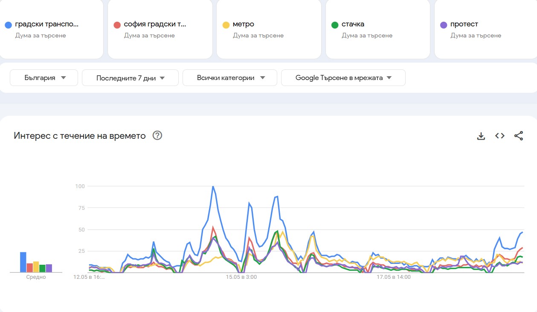Open the embed code icon for the chart
537x312 pixels.
pos(499,135)
